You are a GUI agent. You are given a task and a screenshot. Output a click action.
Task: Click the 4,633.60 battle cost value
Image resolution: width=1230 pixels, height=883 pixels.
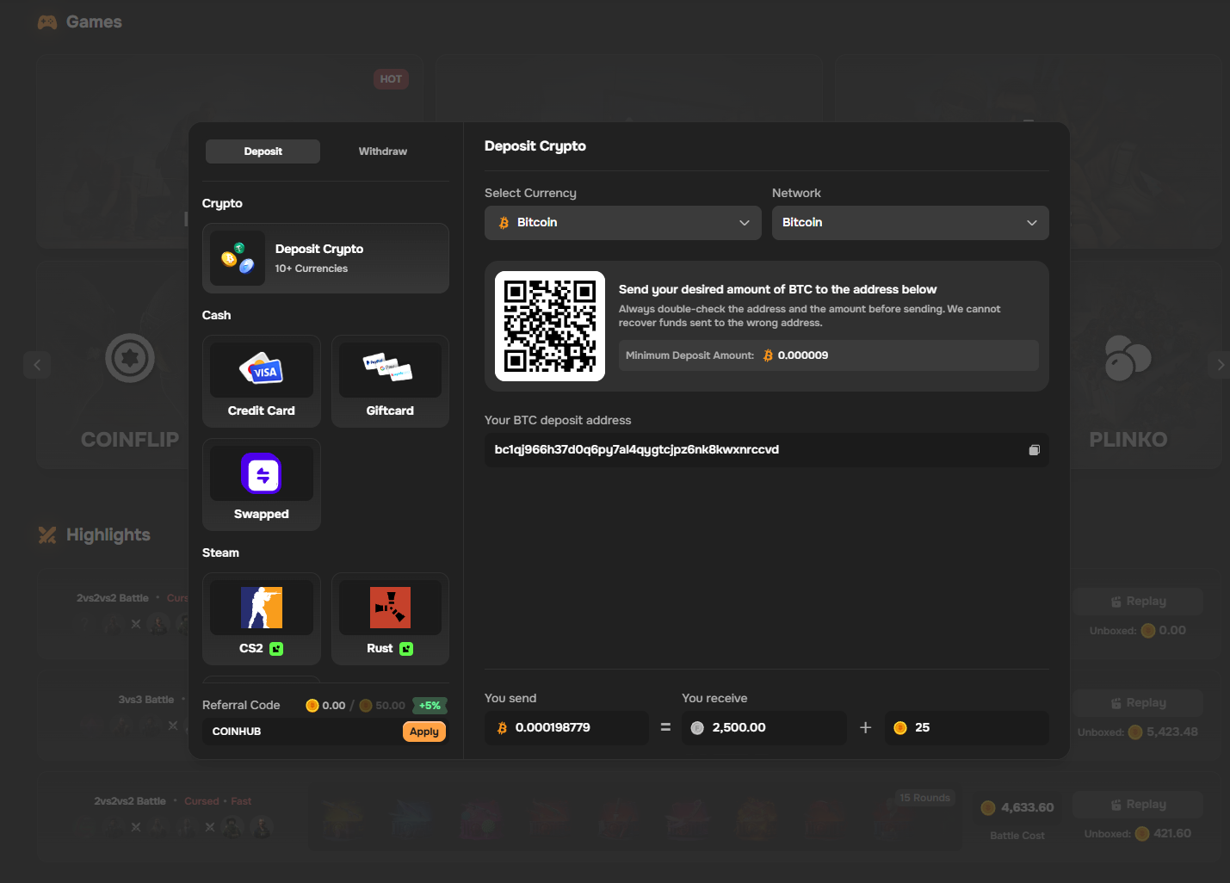point(1028,807)
